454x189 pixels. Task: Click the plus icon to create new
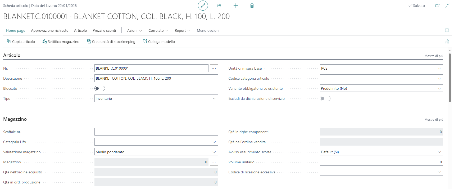click(x=235, y=6)
